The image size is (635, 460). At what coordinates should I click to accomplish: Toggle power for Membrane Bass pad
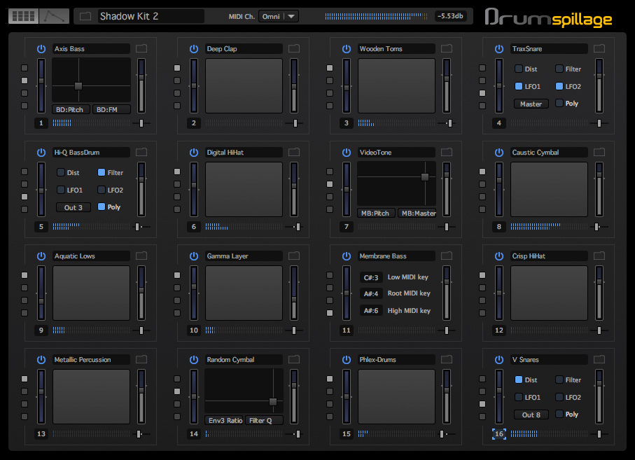point(347,256)
